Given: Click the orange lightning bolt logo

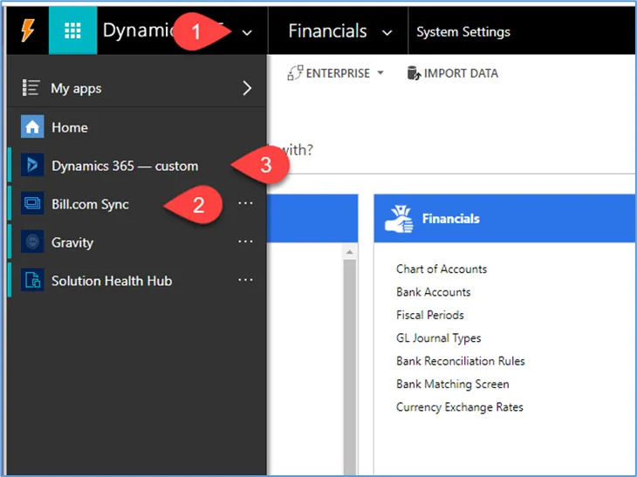Looking at the screenshot, I should click(28, 31).
